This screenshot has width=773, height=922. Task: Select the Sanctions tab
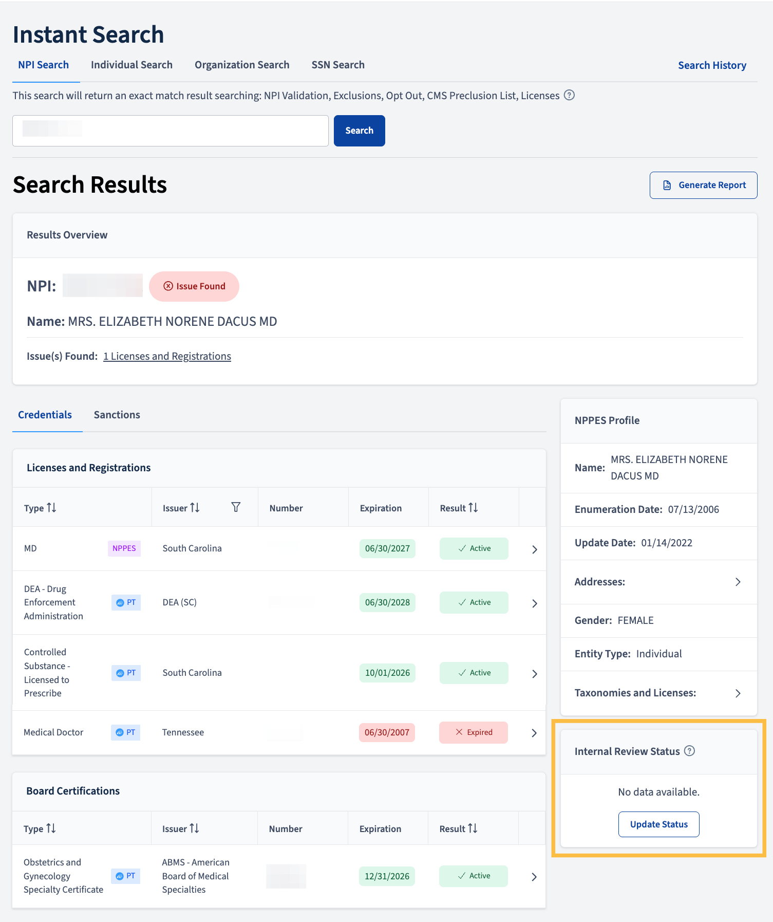[x=117, y=415]
